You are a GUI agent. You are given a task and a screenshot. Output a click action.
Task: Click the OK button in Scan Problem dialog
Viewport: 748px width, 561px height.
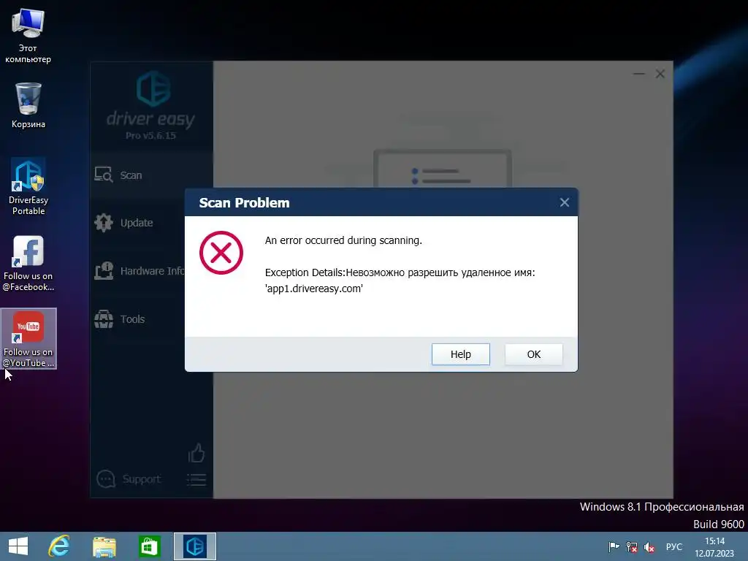533,354
